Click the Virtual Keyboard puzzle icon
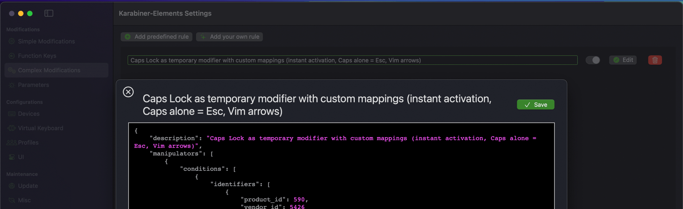683x209 pixels. click(x=12, y=128)
